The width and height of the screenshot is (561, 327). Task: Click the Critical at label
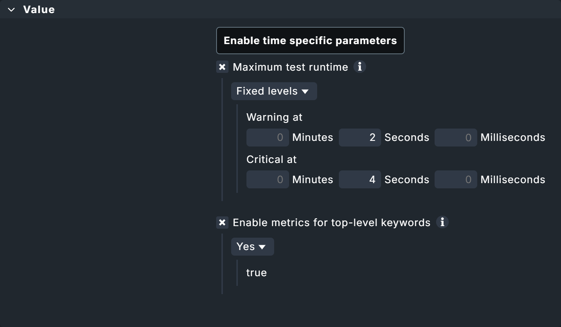point(271,160)
